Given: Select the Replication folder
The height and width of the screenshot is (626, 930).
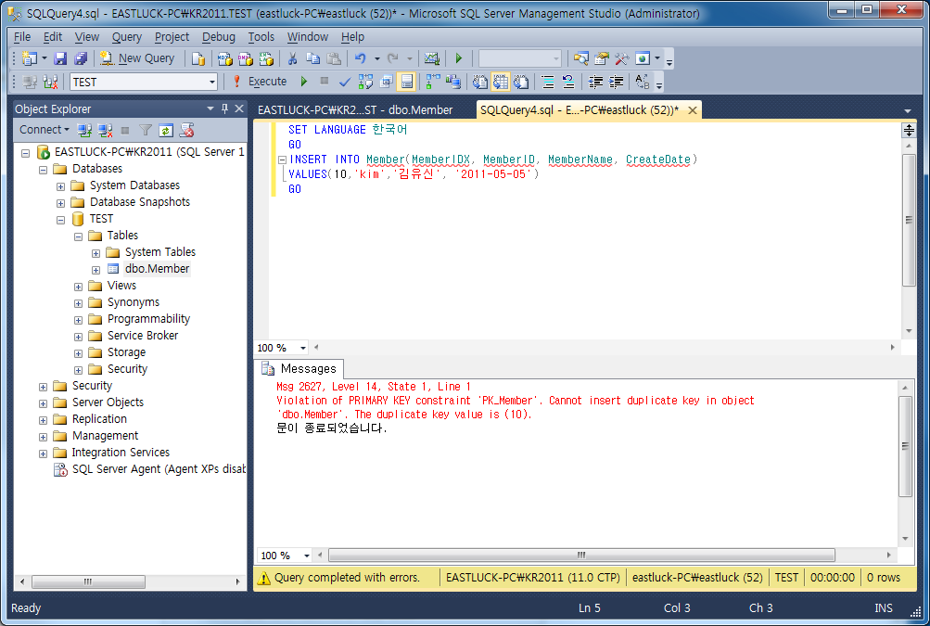Looking at the screenshot, I should [99, 419].
